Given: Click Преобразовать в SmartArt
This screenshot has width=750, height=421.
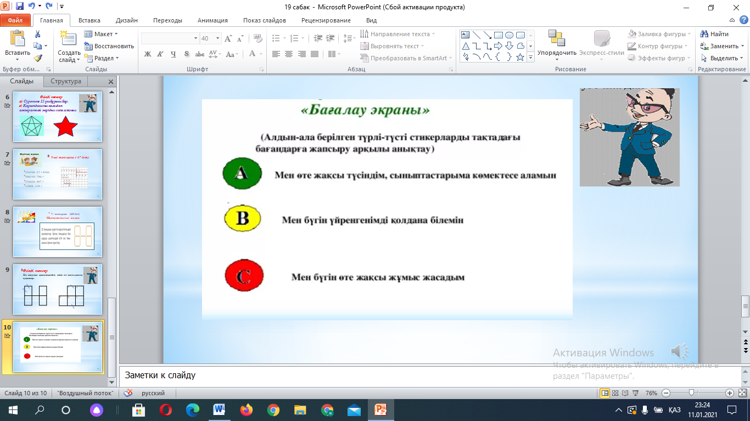Looking at the screenshot, I should pyautogui.click(x=406, y=58).
